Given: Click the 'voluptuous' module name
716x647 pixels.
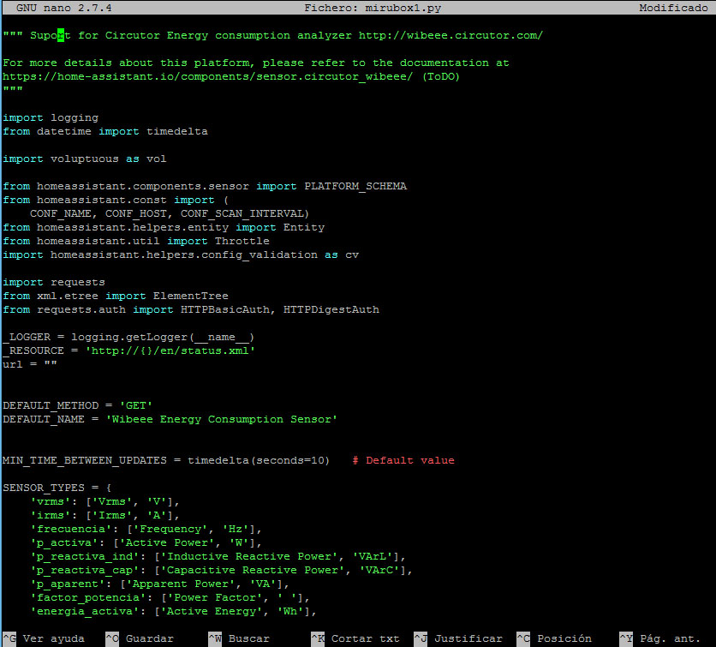Looking at the screenshot, I should coord(85,159).
